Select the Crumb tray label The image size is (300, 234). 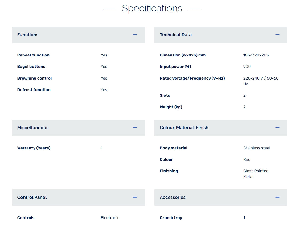point(171,218)
